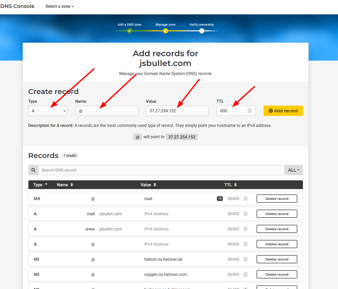Change TTL stepper on www A record
This screenshot has height=289, width=338.
246,229
